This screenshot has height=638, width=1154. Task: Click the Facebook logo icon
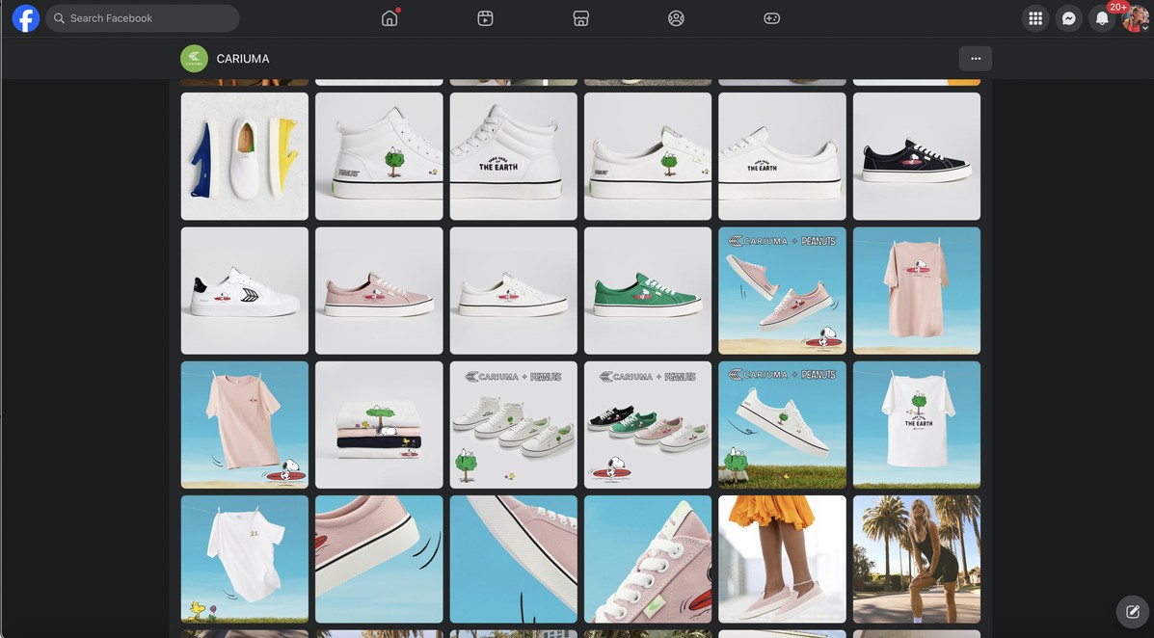(x=26, y=18)
